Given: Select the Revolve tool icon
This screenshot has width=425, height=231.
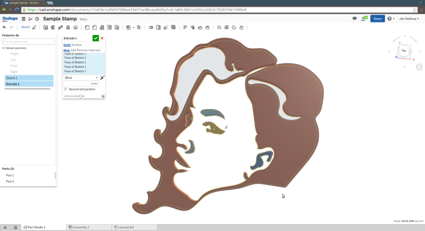Looking at the screenshot, I should [x=53, y=27].
